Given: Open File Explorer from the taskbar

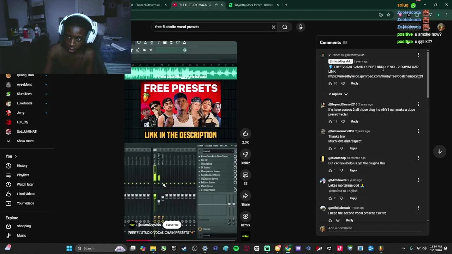Looking at the screenshot, I should point(153,248).
